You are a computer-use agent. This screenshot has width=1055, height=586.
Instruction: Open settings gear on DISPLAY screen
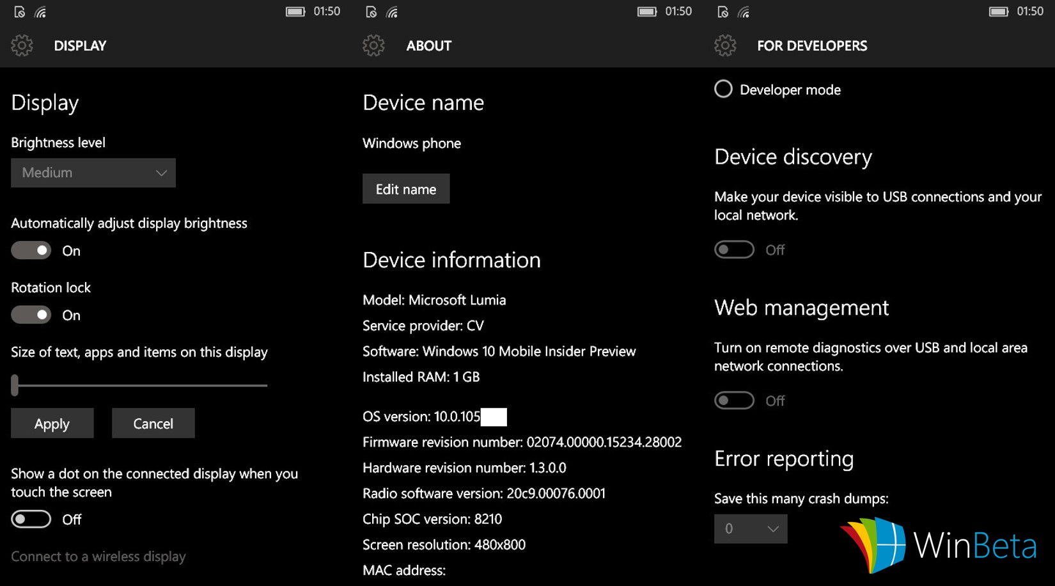tap(22, 45)
